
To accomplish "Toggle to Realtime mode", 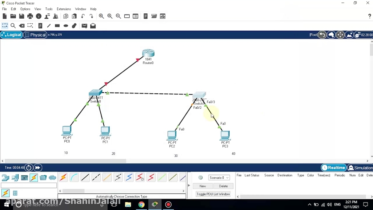I will (x=334, y=168).
